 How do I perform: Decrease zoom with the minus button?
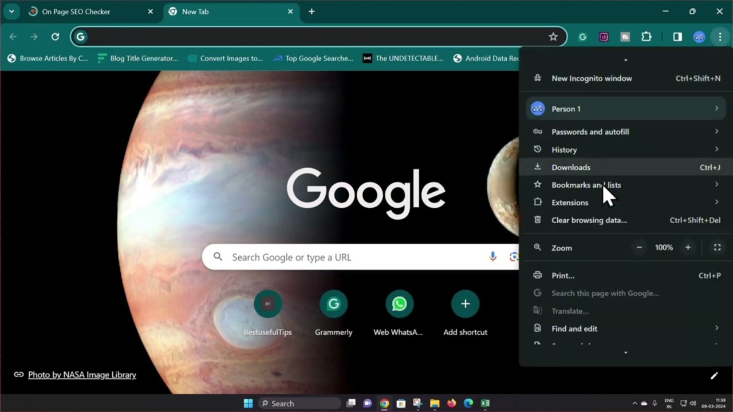pyautogui.click(x=639, y=247)
